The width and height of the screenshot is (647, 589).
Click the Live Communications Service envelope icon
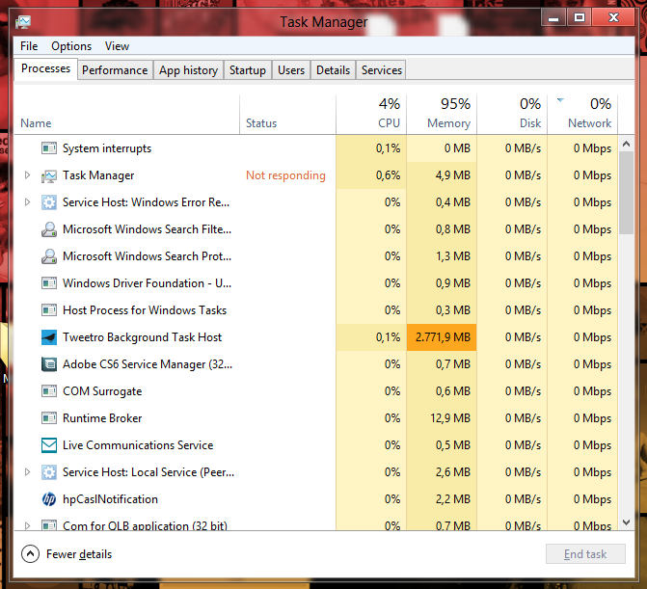click(x=49, y=445)
